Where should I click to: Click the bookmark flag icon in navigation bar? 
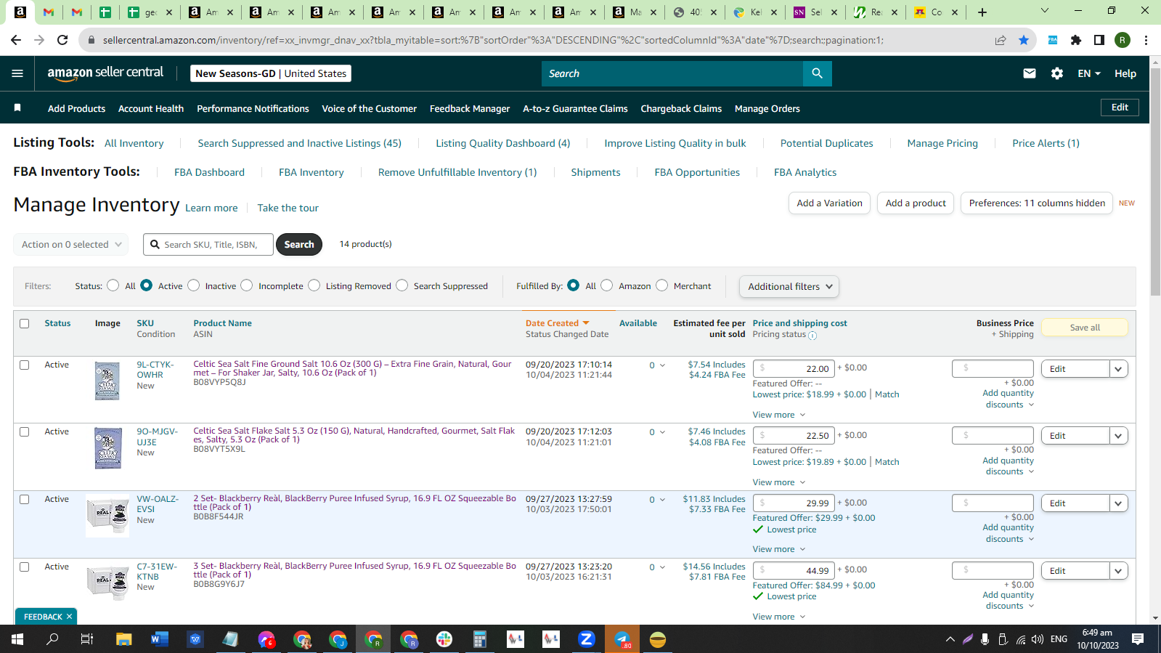pyautogui.click(x=17, y=108)
